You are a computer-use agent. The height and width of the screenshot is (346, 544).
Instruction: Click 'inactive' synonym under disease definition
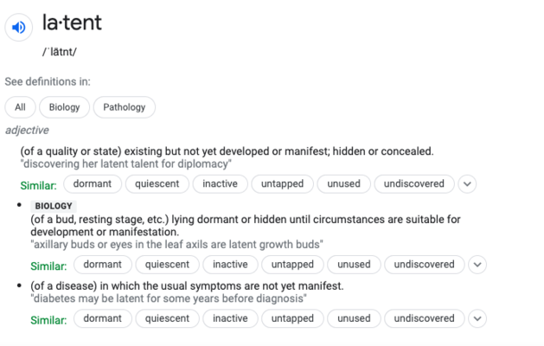tap(230, 318)
